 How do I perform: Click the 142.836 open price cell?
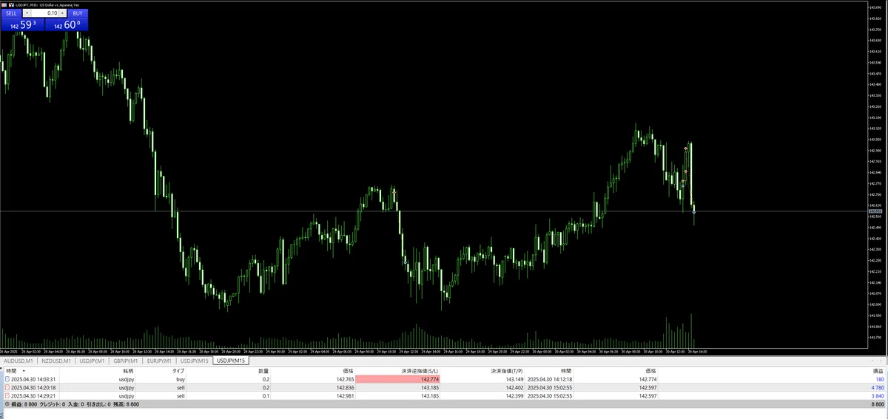coord(346,387)
